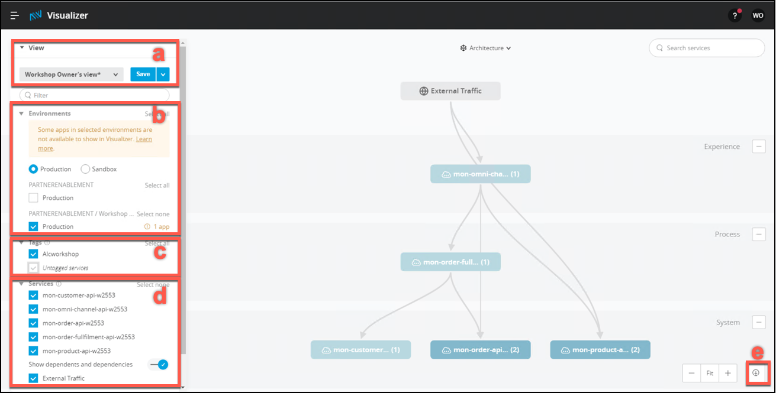Select the External Traffic node
The width and height of the screenshot is (776, 393).
450,91
